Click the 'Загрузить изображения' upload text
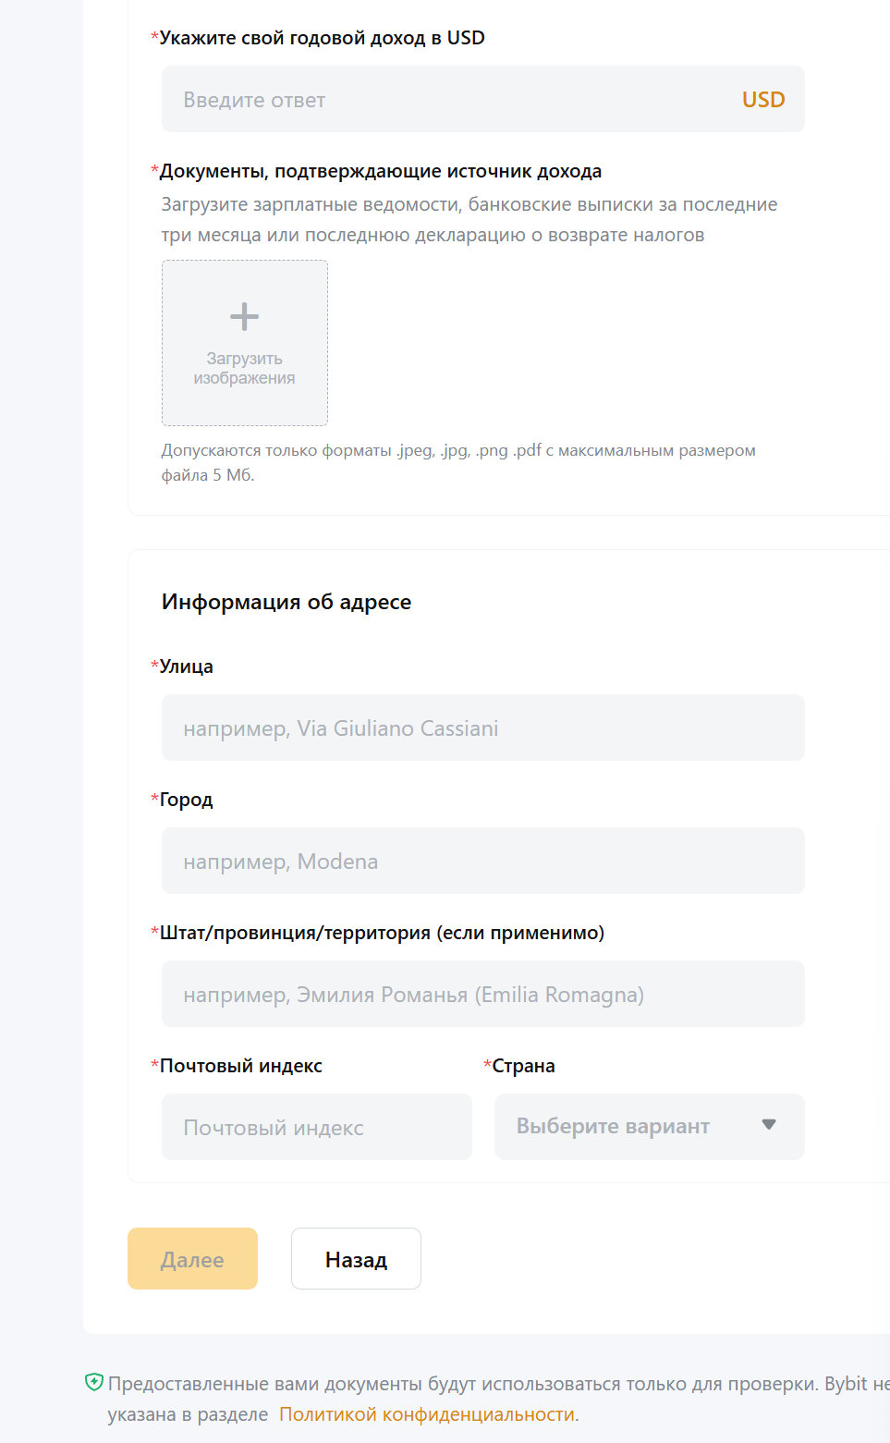The width and height of the screenshot is (890, 1443). point(244,368)
